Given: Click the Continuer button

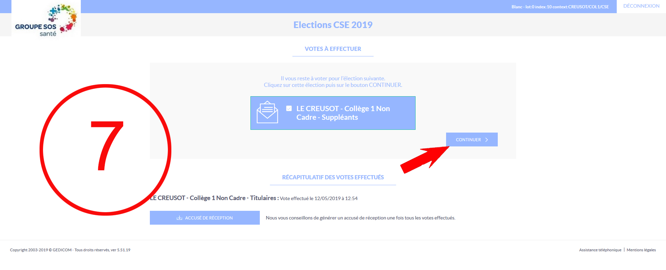Looking at the screenshot, I should pos(472,139).
